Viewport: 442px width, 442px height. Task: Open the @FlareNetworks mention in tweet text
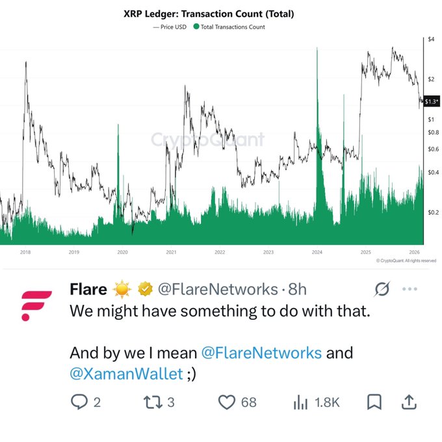click(x=261, y=353)
